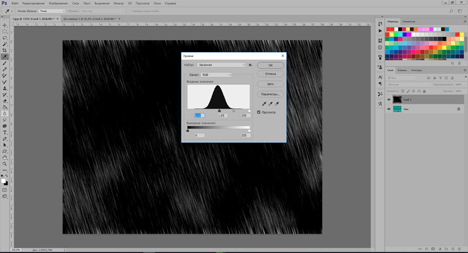Select the Rectangular Marquee tool

5,32
